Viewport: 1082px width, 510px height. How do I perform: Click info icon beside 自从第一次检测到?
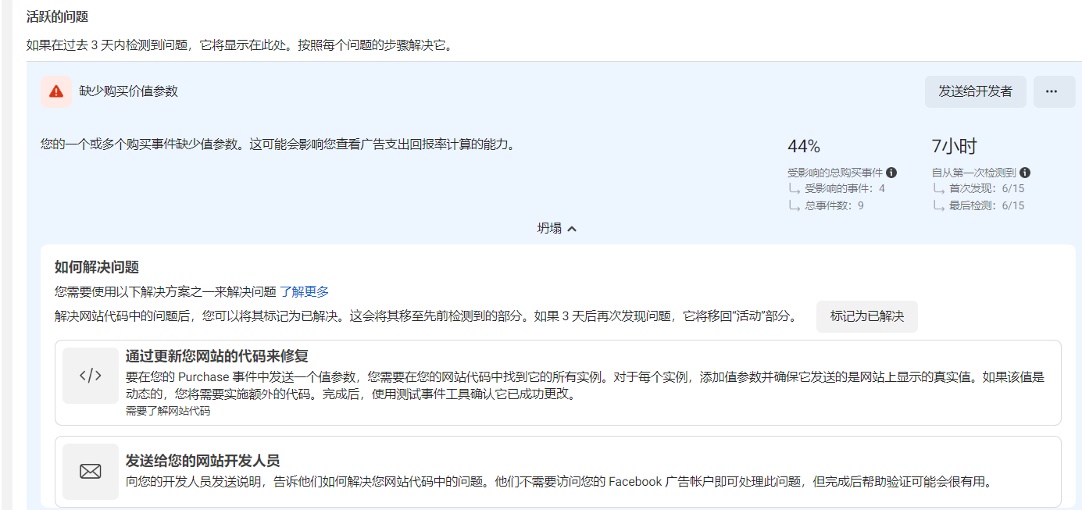click(1025, 173)
